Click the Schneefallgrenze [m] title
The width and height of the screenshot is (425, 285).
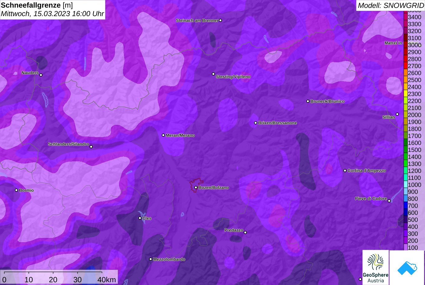37,5
